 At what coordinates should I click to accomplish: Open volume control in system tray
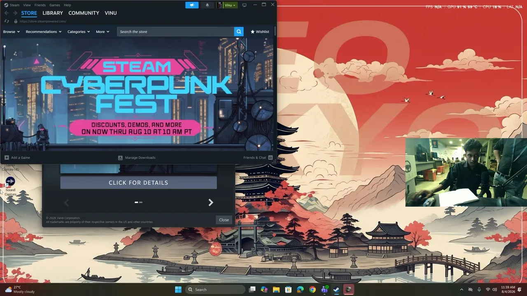click(494, 289)
